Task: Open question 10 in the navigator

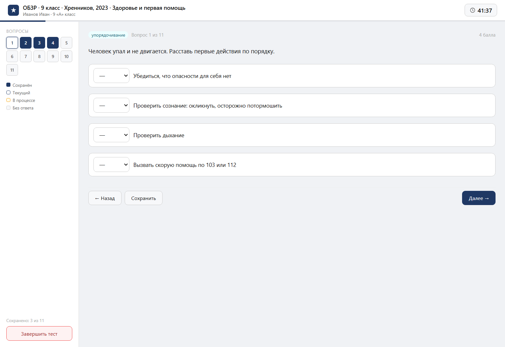Action: 66,56
